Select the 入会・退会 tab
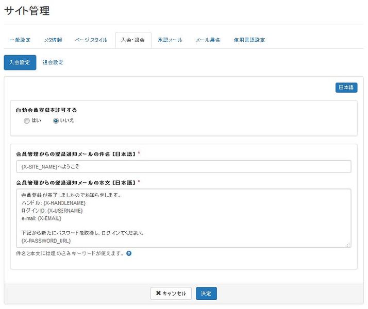 coord(133,40)
